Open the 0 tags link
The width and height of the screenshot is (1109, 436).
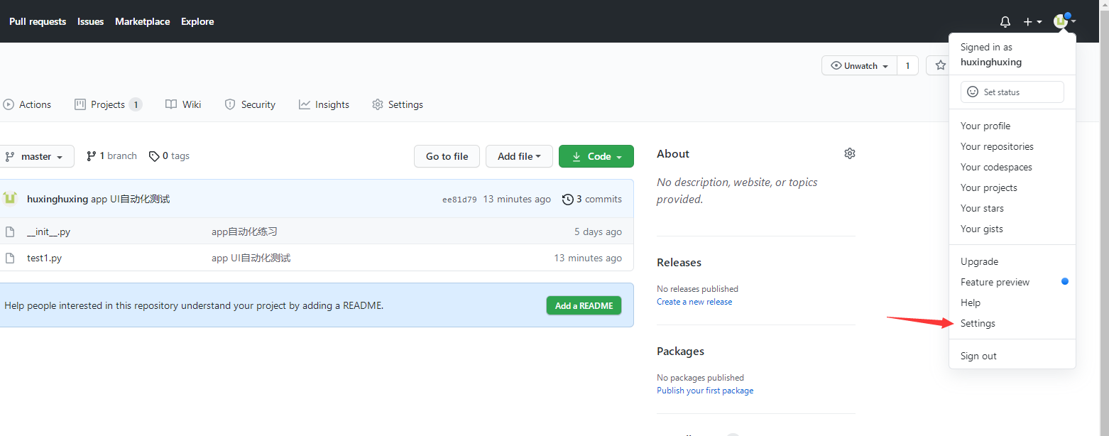[169, 156]
